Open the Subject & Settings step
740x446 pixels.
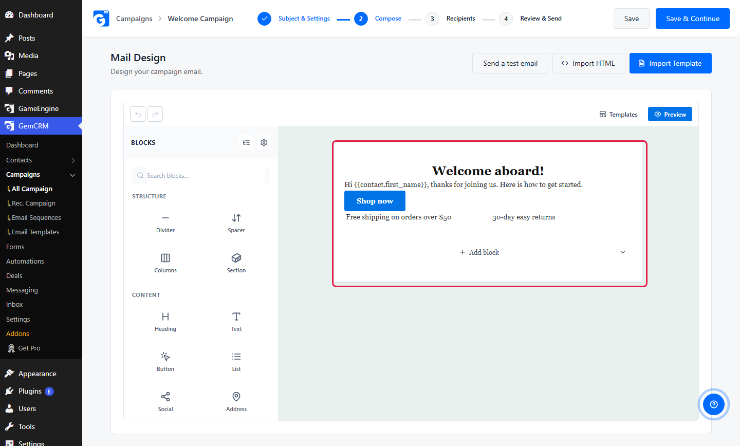[x=294, y=18]
